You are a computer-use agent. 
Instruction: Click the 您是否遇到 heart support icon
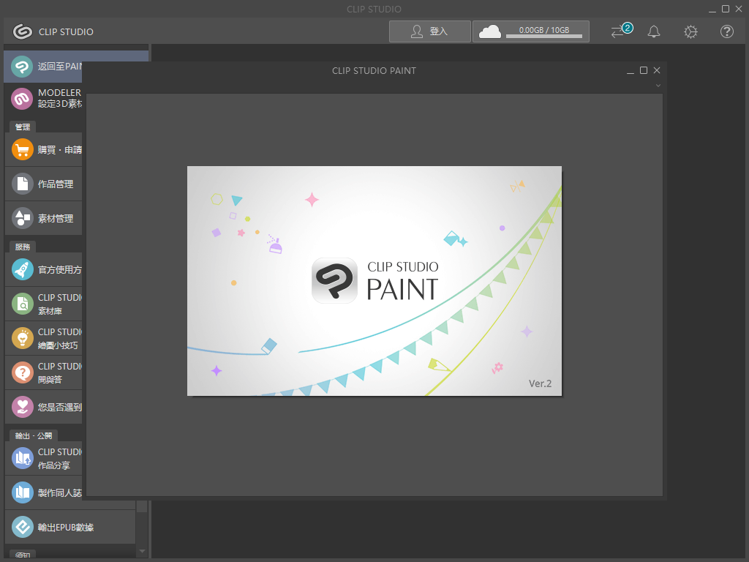point(22,407)
